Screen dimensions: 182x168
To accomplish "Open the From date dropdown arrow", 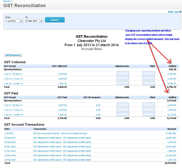I will (x=21, y=21).
